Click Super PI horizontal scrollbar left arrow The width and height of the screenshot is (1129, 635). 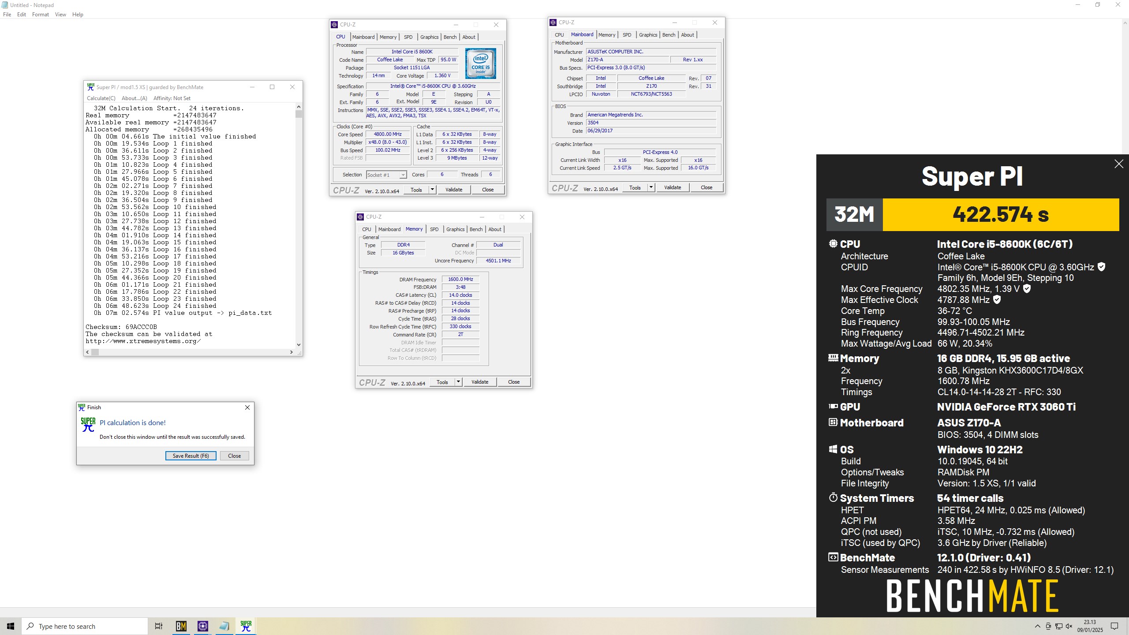87,352
